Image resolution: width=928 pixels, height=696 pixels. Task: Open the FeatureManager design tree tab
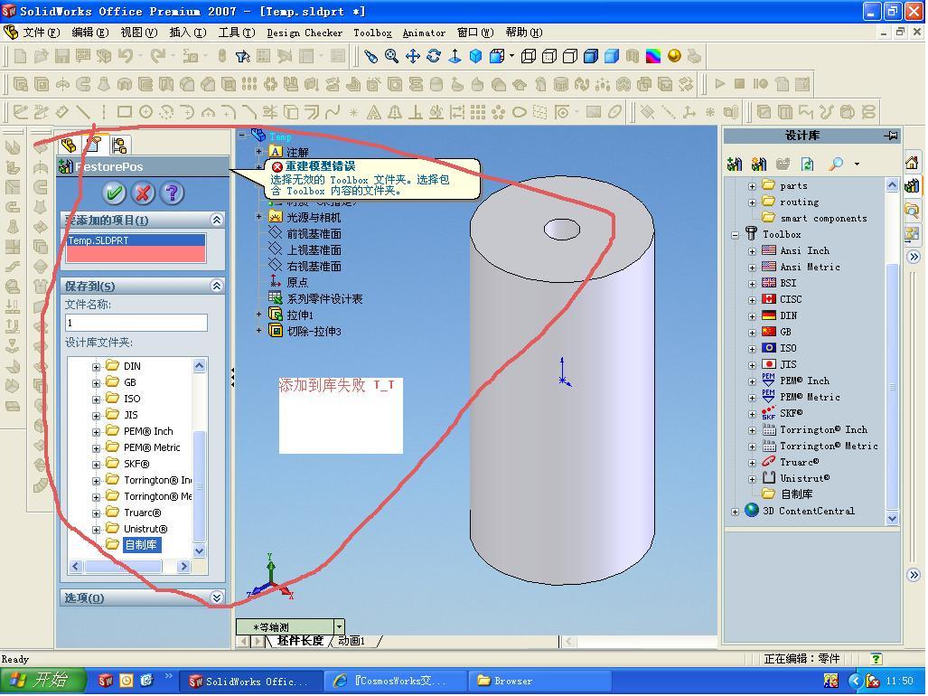[70, 145]
